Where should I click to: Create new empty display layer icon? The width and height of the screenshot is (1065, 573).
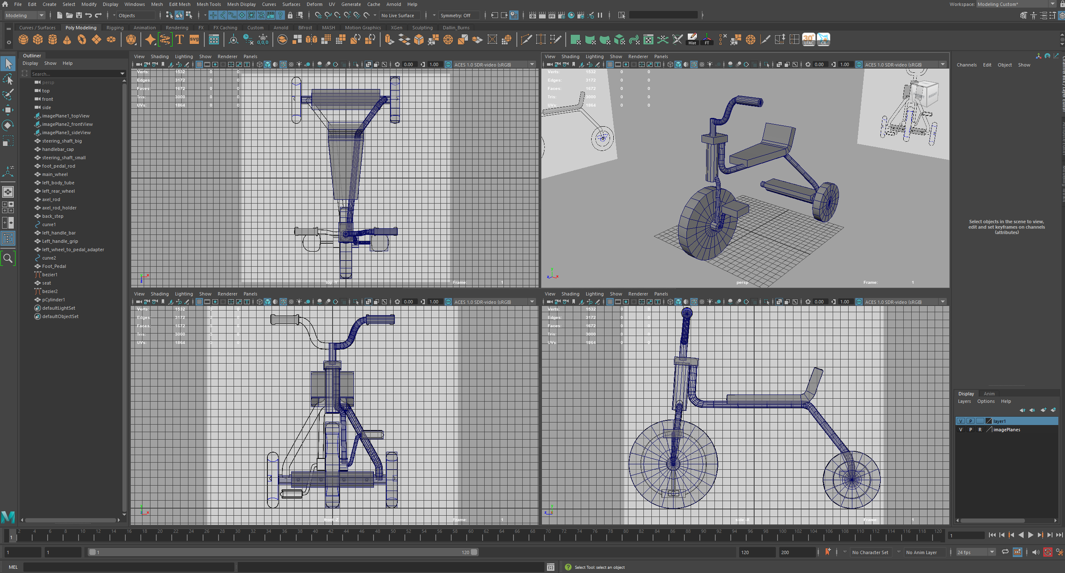(x=1043, y=410)
